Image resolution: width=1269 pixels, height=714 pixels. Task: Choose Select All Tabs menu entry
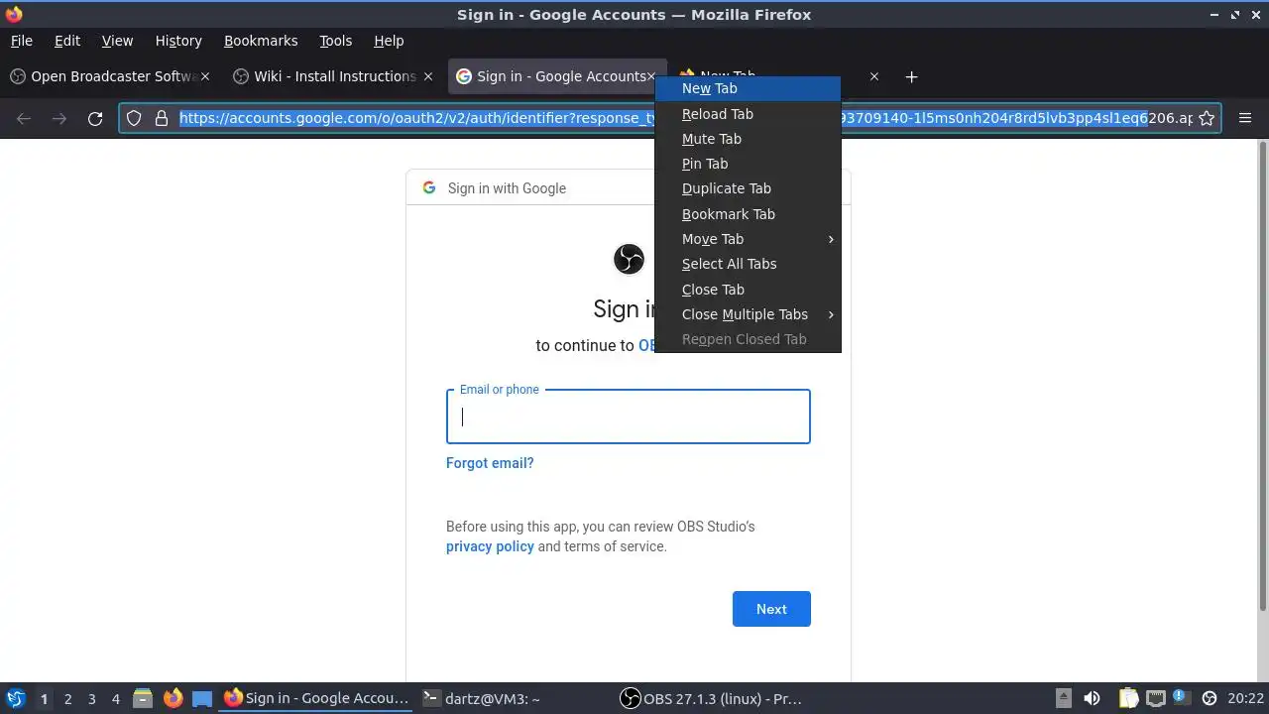pos(748,264)
